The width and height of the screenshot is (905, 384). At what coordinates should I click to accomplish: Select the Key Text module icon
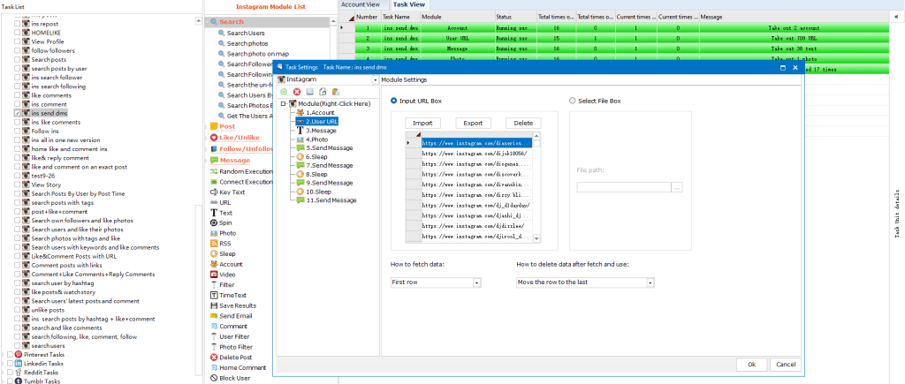click(213, 192)
